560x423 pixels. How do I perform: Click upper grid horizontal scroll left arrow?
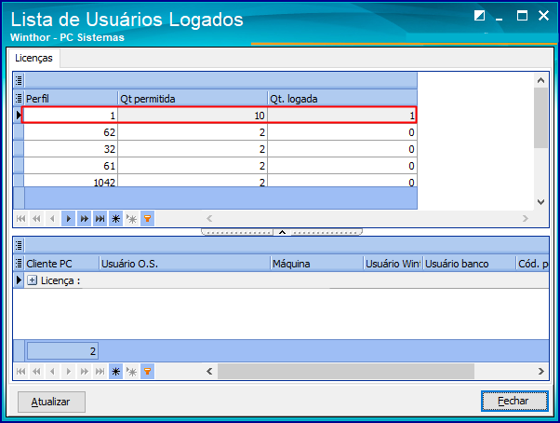coord(209,218)
